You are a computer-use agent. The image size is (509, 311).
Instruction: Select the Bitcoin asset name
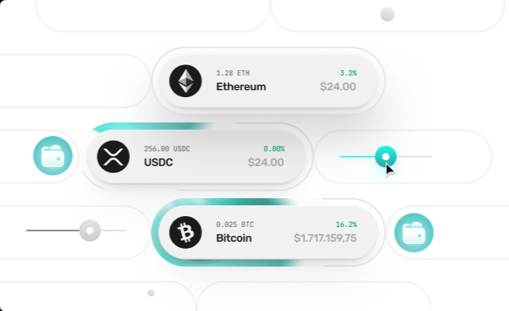(233, 239)
